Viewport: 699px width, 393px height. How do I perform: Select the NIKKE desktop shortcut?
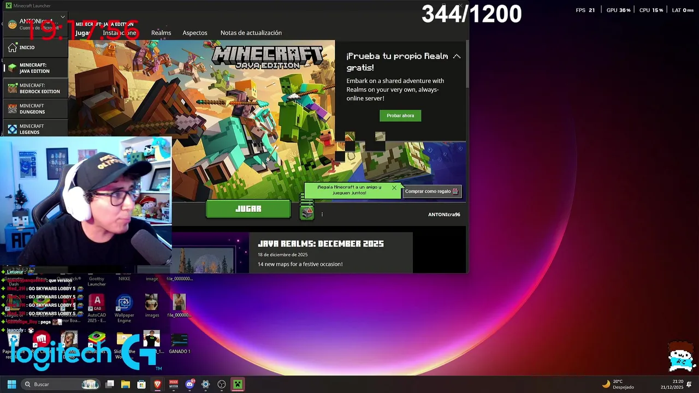click(125, 278)
